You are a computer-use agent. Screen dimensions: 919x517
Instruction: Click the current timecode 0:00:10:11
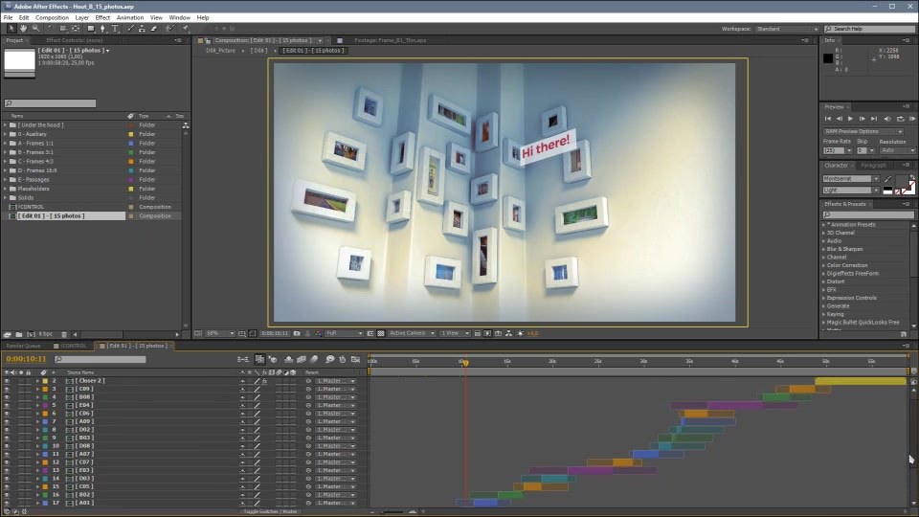(x=26, y=359)
